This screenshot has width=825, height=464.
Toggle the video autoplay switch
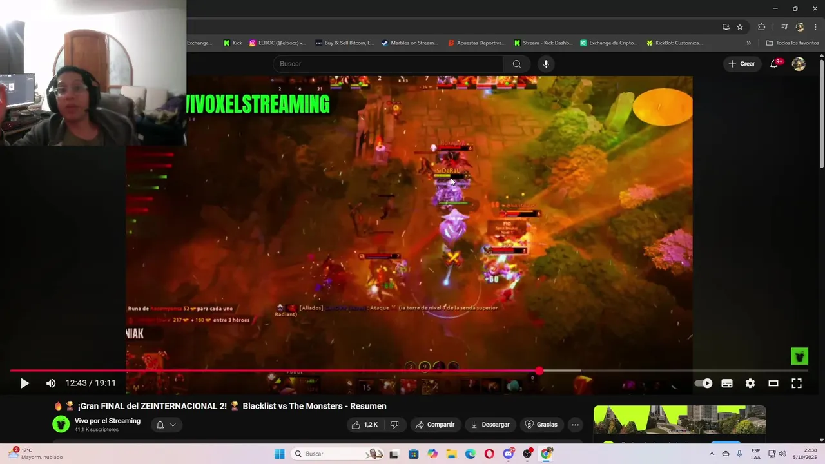tap(703, 383)
